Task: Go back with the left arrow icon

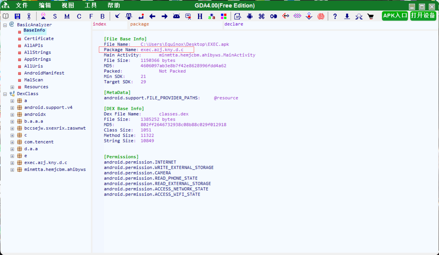Action: point(152,17)
